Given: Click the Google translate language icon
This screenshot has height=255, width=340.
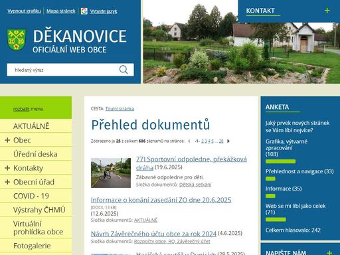Looking at the screenshot, I should (x=84, y=11).
